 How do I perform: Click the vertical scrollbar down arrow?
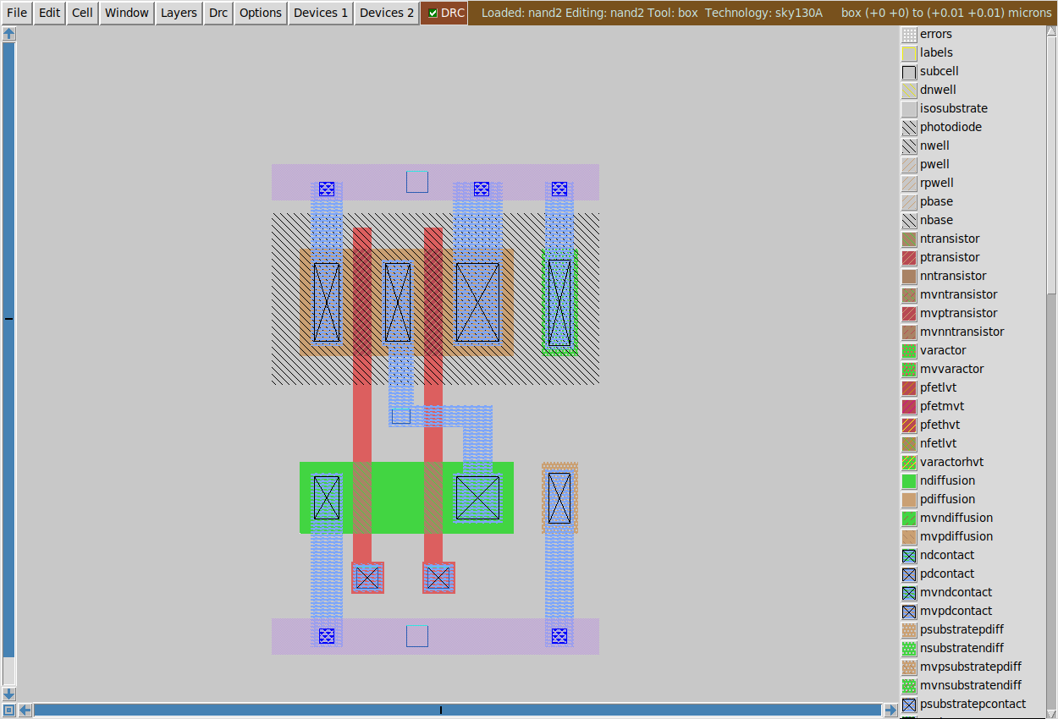(8, 694)
